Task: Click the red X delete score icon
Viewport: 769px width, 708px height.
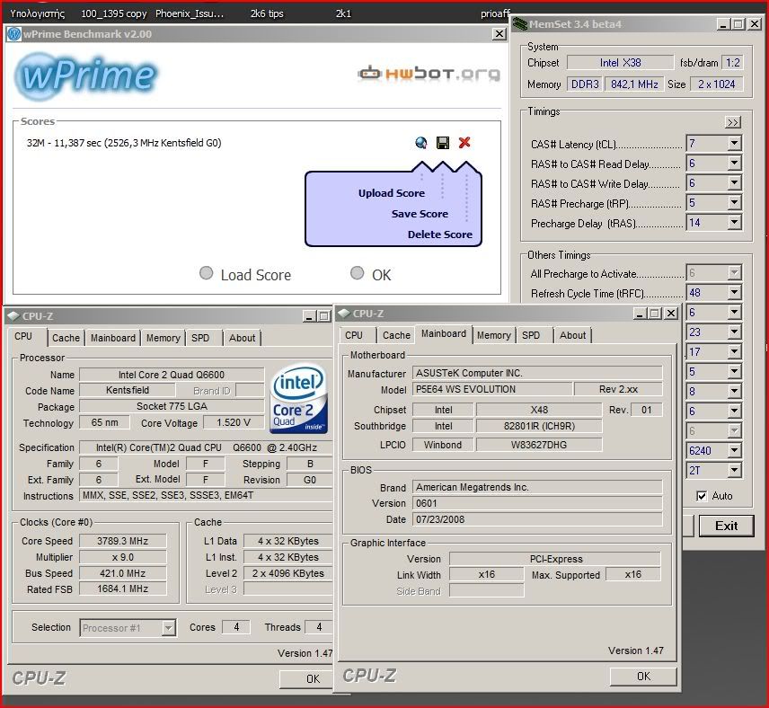Action: 464,142
